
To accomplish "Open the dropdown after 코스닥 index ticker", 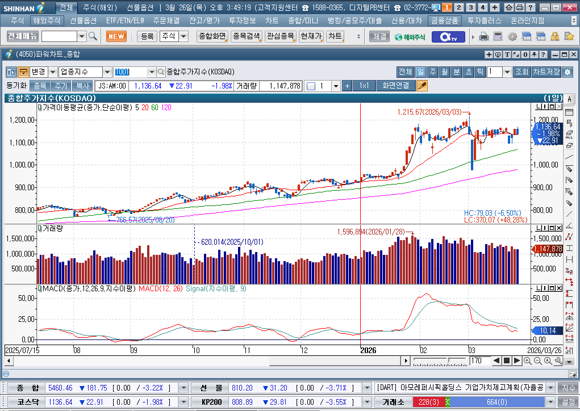I will [x=183, y=402].
